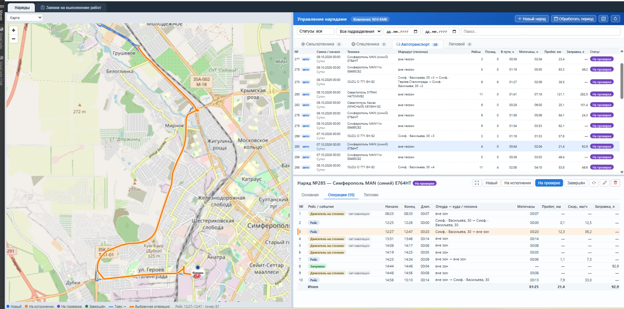624x309 pixels.
Task: Open column layout settings icon in header
Action: coord(604,19)
